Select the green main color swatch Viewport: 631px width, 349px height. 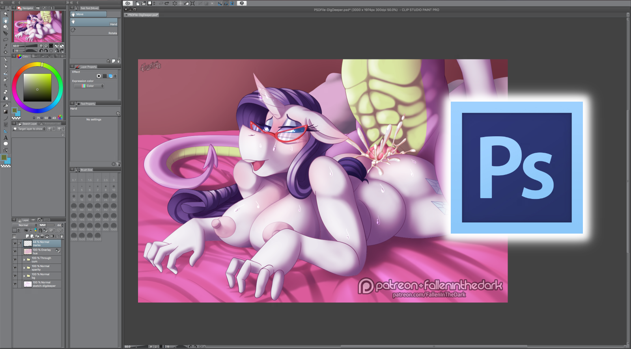(4, 157)
